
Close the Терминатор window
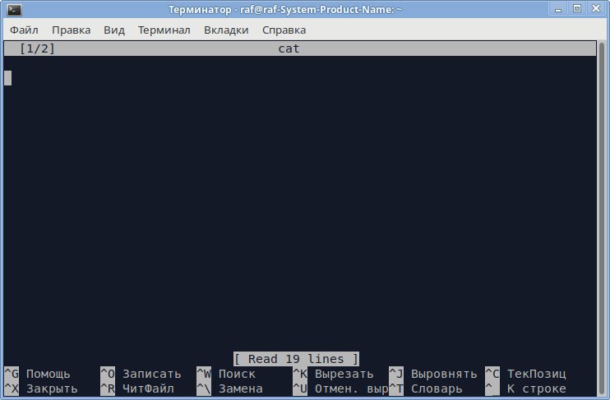(x=595, y=8)
